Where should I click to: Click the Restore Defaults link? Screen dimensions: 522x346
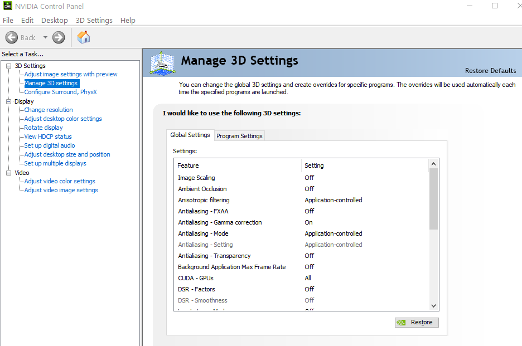[490, 71]
